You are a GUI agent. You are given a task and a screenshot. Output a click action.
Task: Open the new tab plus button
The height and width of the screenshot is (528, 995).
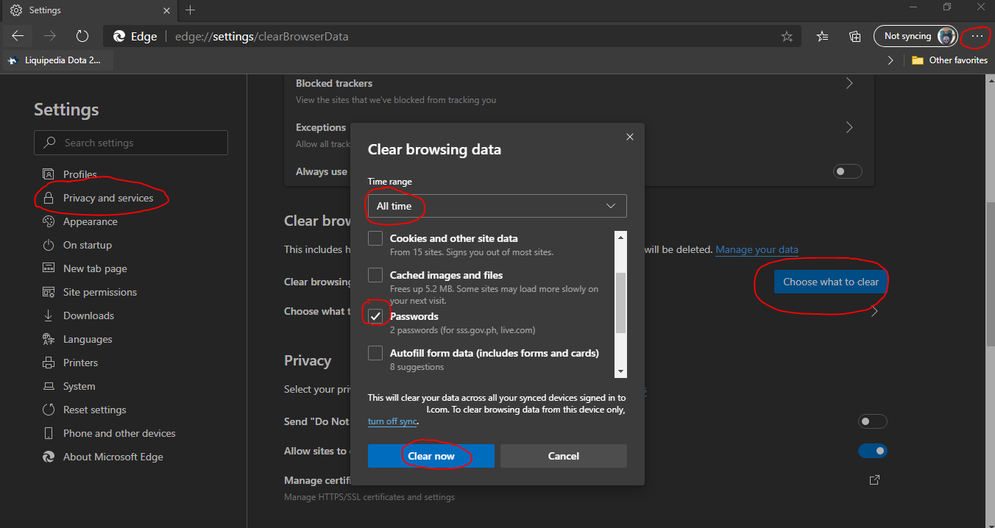point(191,10)
